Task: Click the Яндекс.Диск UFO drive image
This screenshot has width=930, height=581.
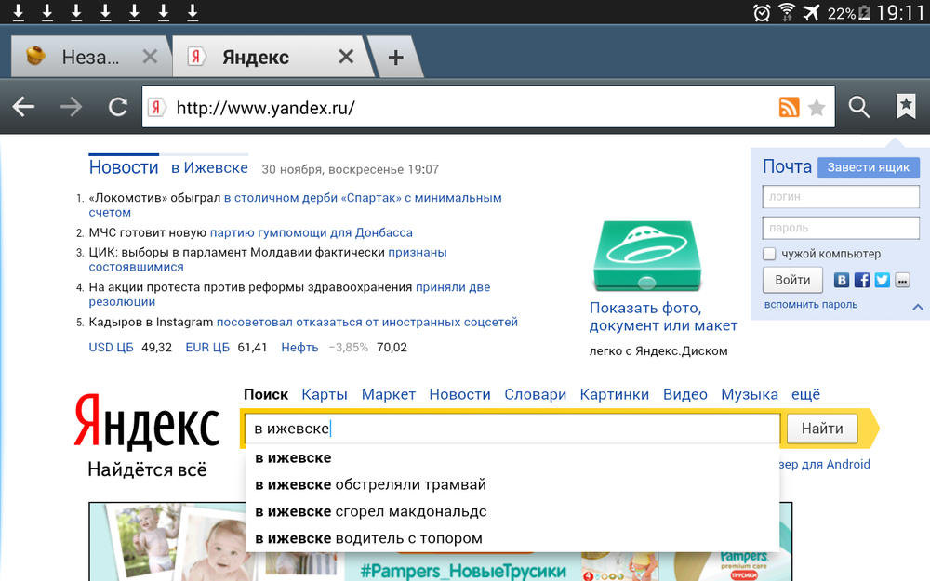Action: (647, 256)
